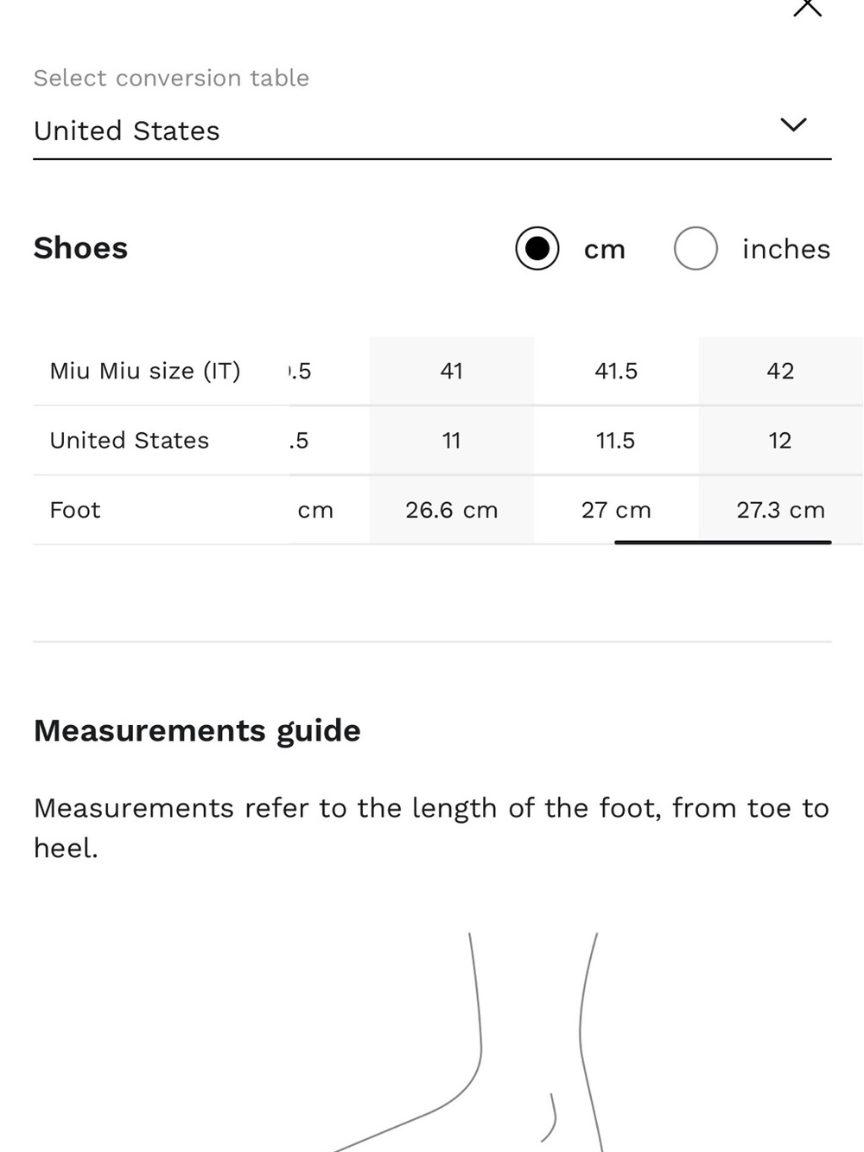Click United States size 12 cell
864x1152 pixels.
(780, 441)
